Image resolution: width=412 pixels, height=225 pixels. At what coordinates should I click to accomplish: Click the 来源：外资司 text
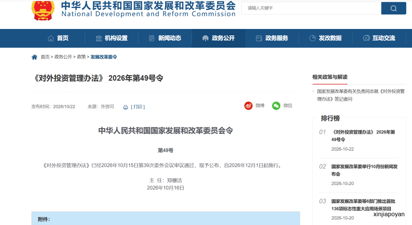pyautogui.click(x=101, y=107)
